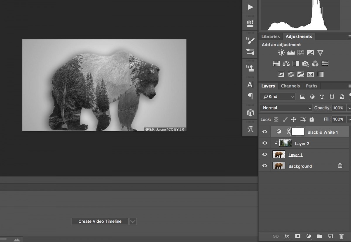Open the blend mode dropdown

[x=285, y=108]
